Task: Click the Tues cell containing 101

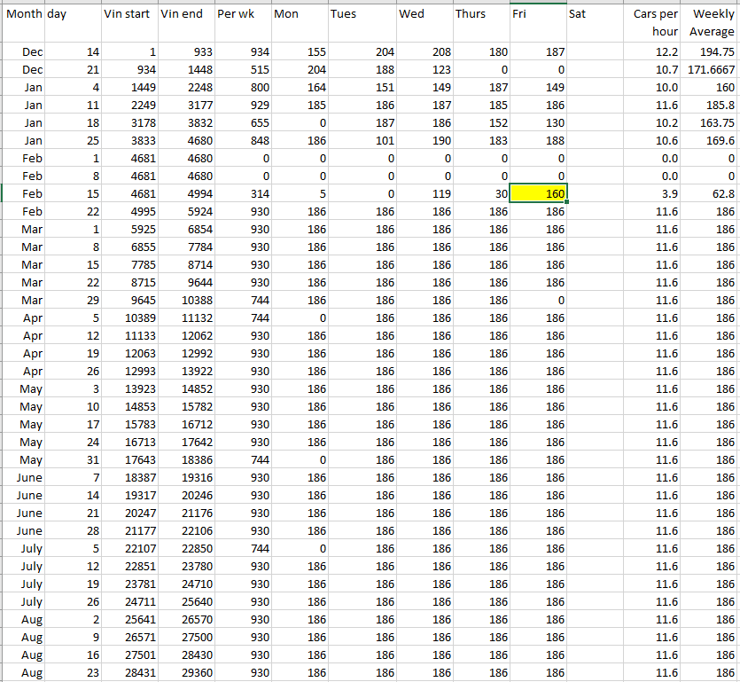Action: [x=360, y=140]
